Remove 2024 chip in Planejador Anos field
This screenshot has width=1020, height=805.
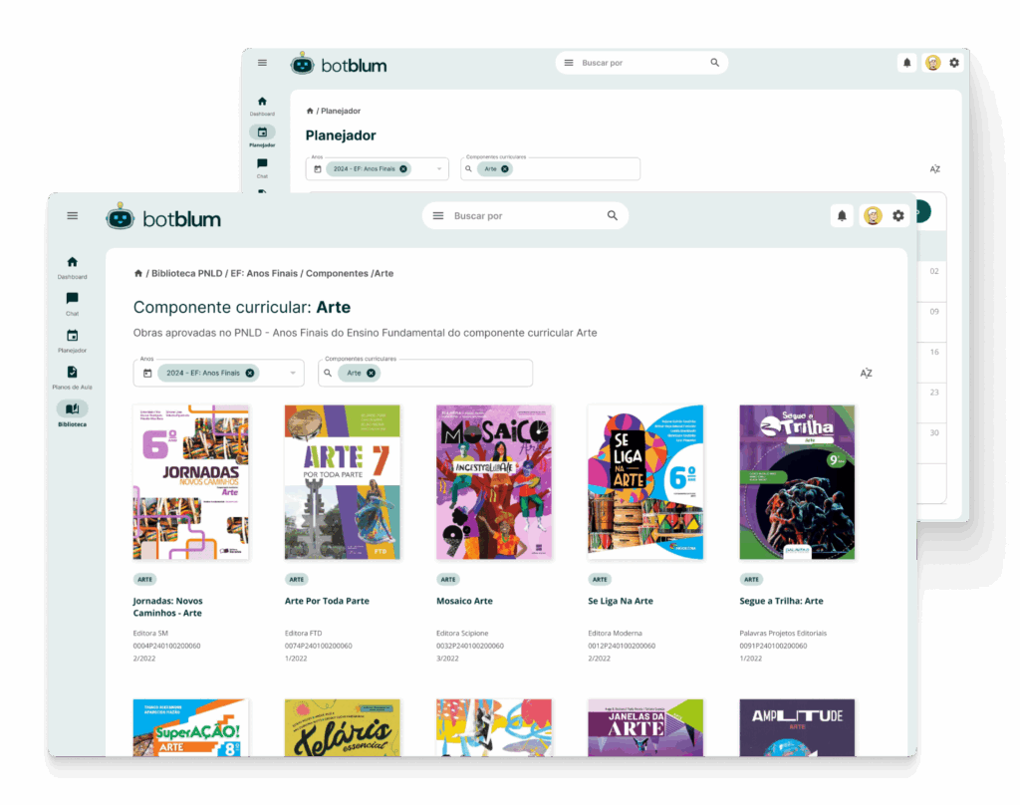tap(403, 168)
